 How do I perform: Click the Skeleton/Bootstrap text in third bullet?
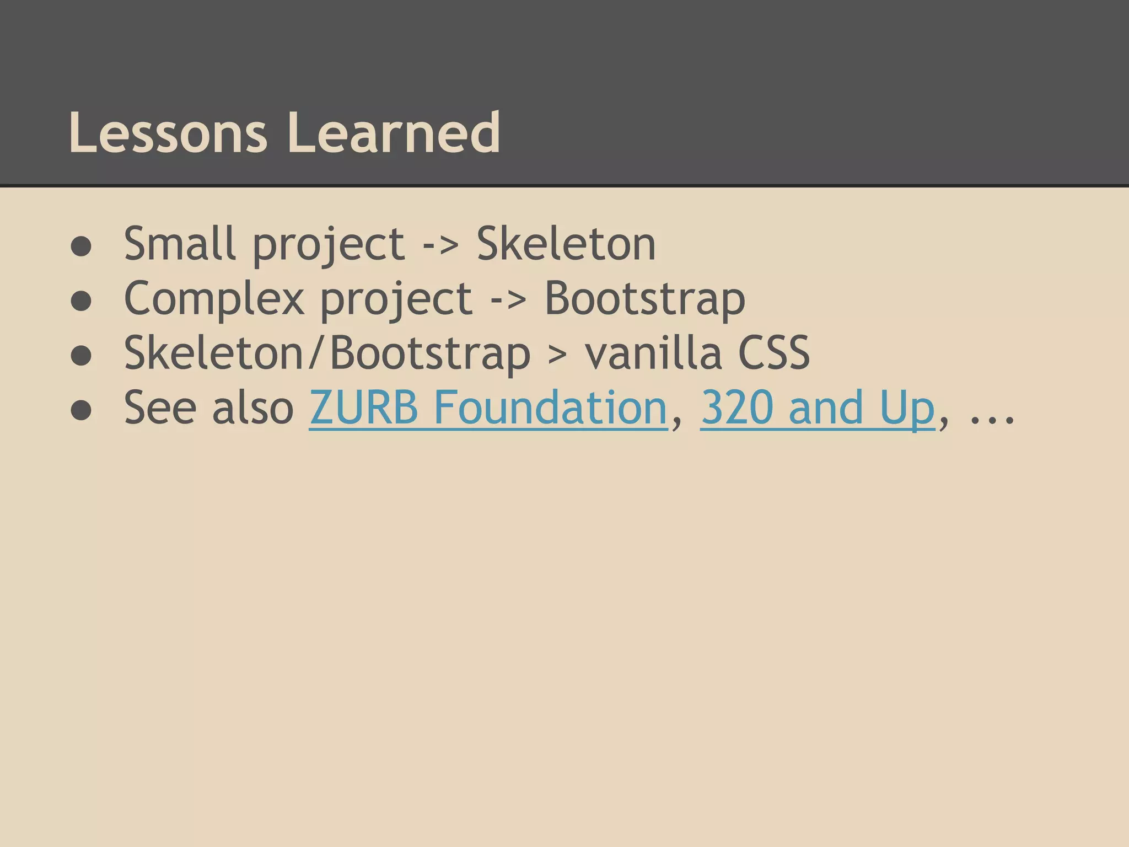327,353
